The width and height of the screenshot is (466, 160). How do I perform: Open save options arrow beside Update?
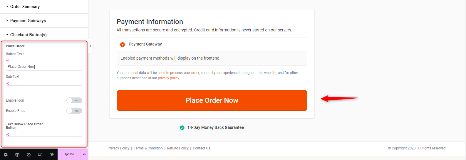pyautogui.click(x=84, y=154)
